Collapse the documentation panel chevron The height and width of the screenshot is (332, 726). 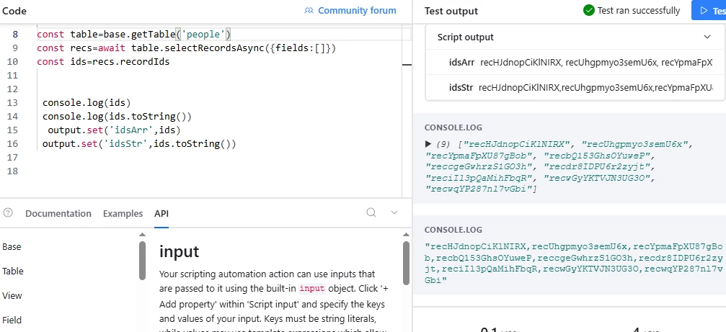[394, 212]
